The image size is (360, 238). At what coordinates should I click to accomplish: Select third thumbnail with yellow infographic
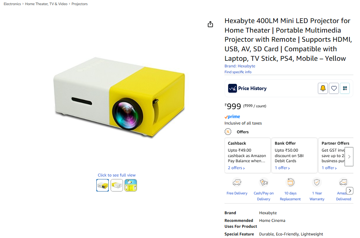point(131,185)
